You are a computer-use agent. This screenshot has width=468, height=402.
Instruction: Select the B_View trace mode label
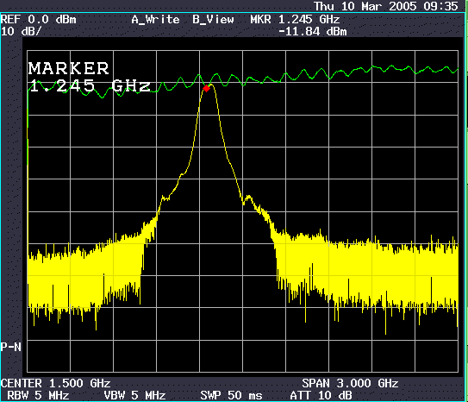[x=213, y=20]
